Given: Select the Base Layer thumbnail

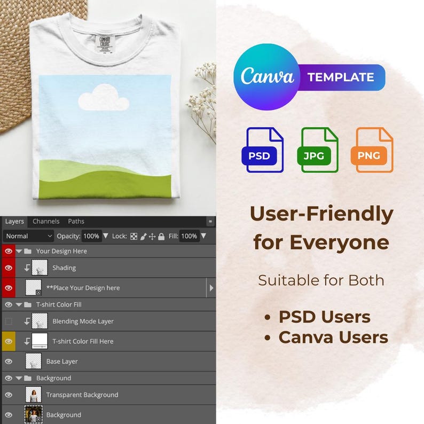Looking at the screenshot, I should click(33, 361).
